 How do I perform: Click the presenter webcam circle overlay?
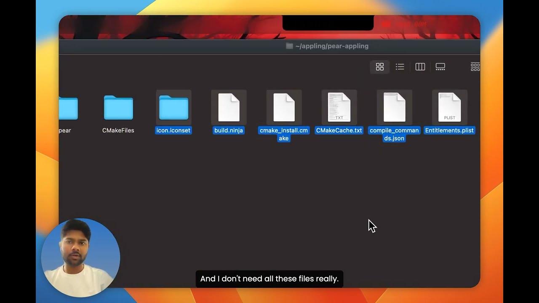point(80,258)
